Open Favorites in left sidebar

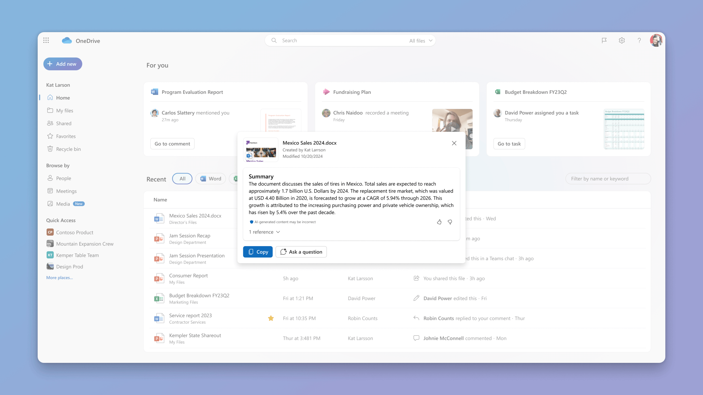[x=66, y=136]
